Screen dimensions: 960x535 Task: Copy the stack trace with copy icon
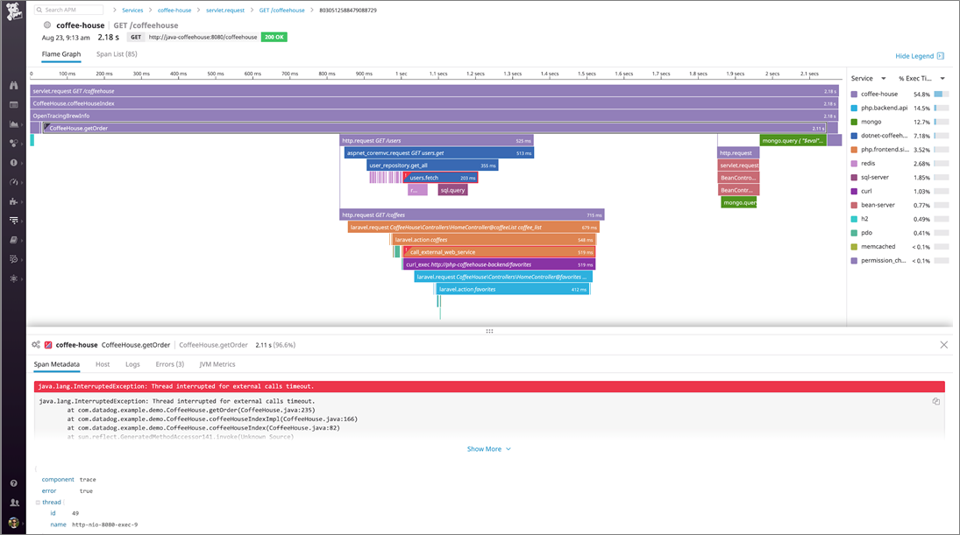[x=936, y=401]
